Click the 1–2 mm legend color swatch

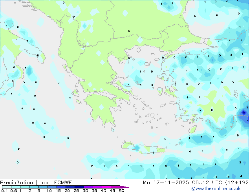tap(25, 187)
